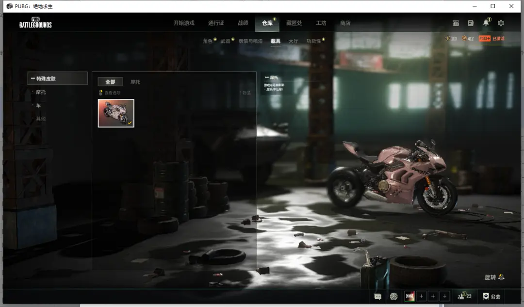Screen dimensions: 524x307
Task: Click the orange PLUS+ badge
Action: click(485, 38)
